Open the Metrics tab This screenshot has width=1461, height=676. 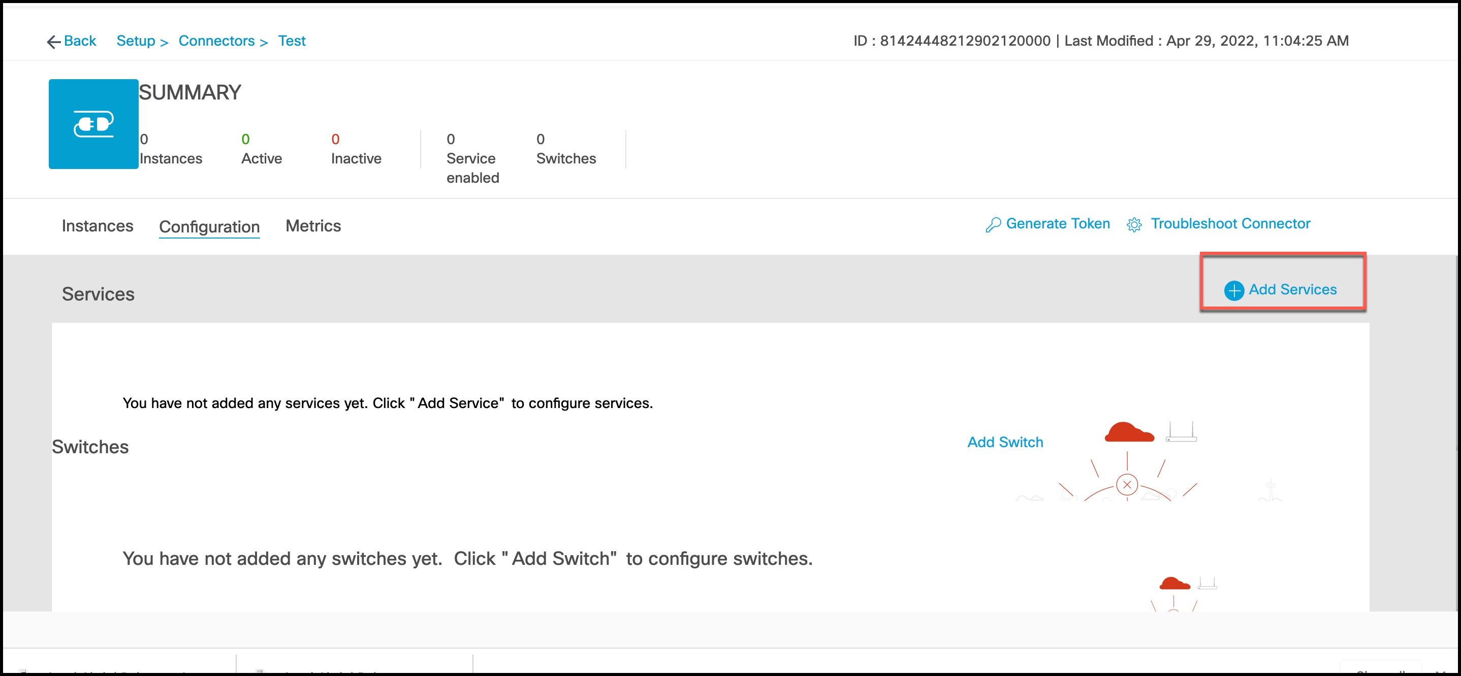click(313, 226)
